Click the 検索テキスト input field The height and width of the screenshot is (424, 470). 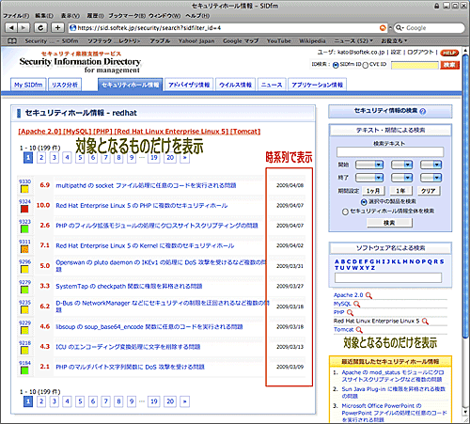390,152
